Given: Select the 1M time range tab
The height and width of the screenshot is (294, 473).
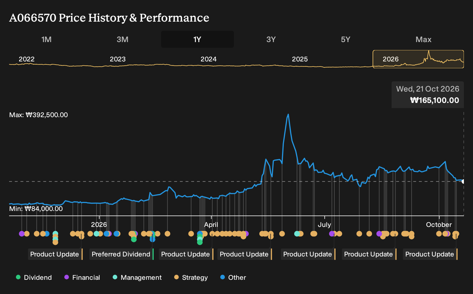Looking at the screenshot, I should pyautogui.click(x=46, y=39).
